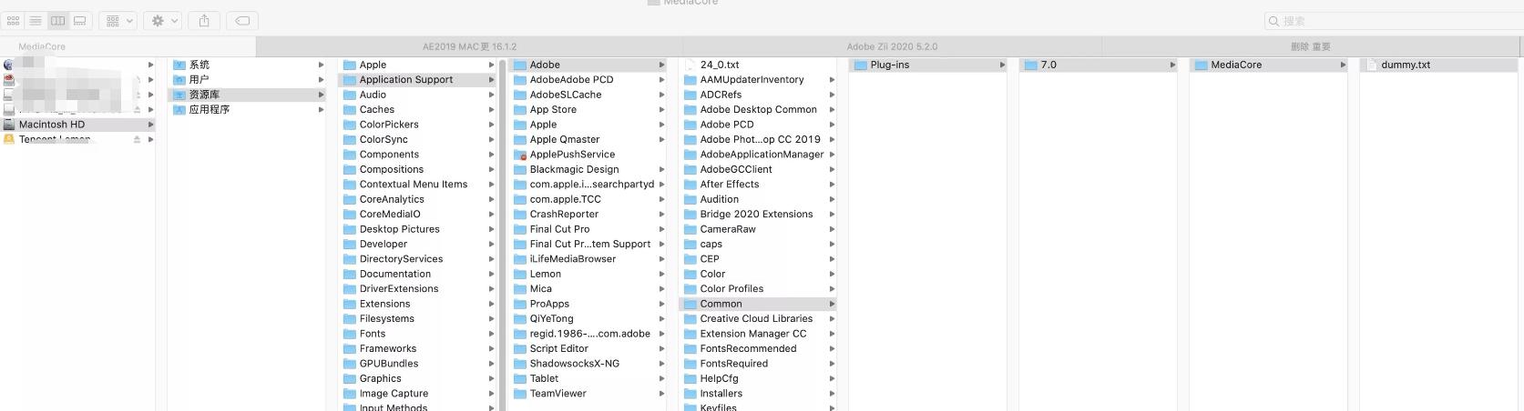Switch to gallery view
Image resolution: width=1524 pixels, height=411 pixels.
(x=80, y=20)
